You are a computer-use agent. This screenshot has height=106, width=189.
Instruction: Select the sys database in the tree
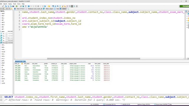3,77
